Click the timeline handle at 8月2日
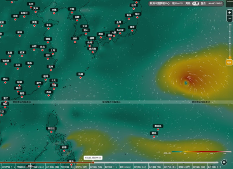233x169 pixels. [x=93, y=162]
